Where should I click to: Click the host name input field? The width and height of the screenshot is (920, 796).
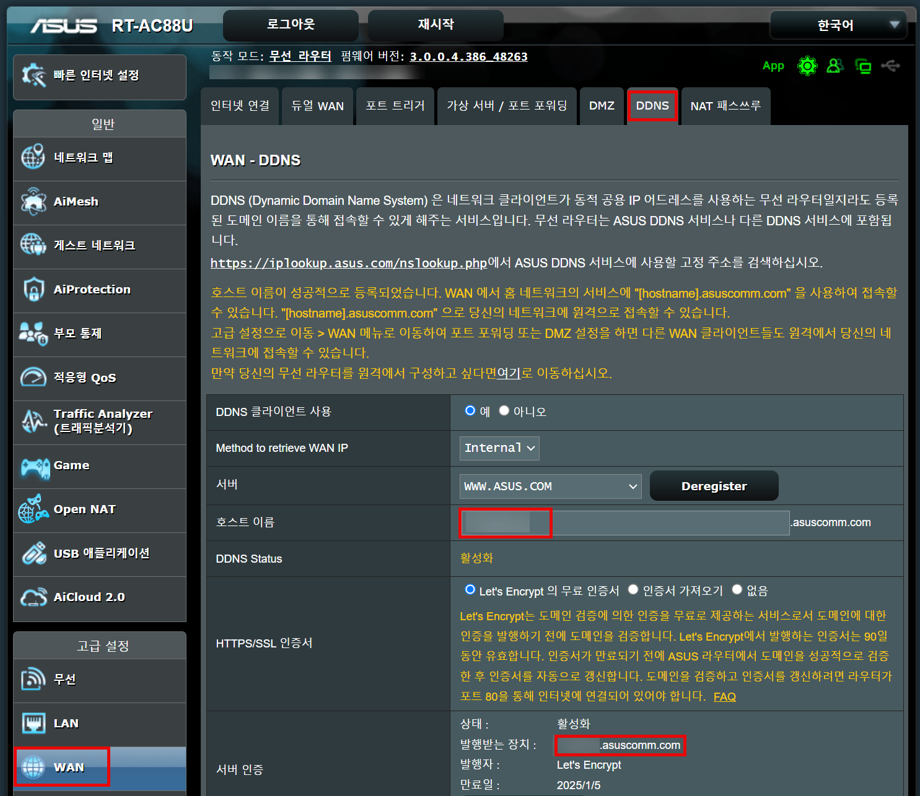coord(624,523)
